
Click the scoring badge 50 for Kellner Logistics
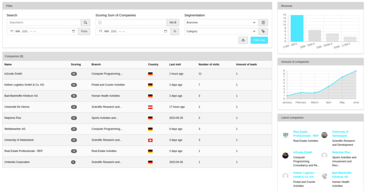pos(74,85)
